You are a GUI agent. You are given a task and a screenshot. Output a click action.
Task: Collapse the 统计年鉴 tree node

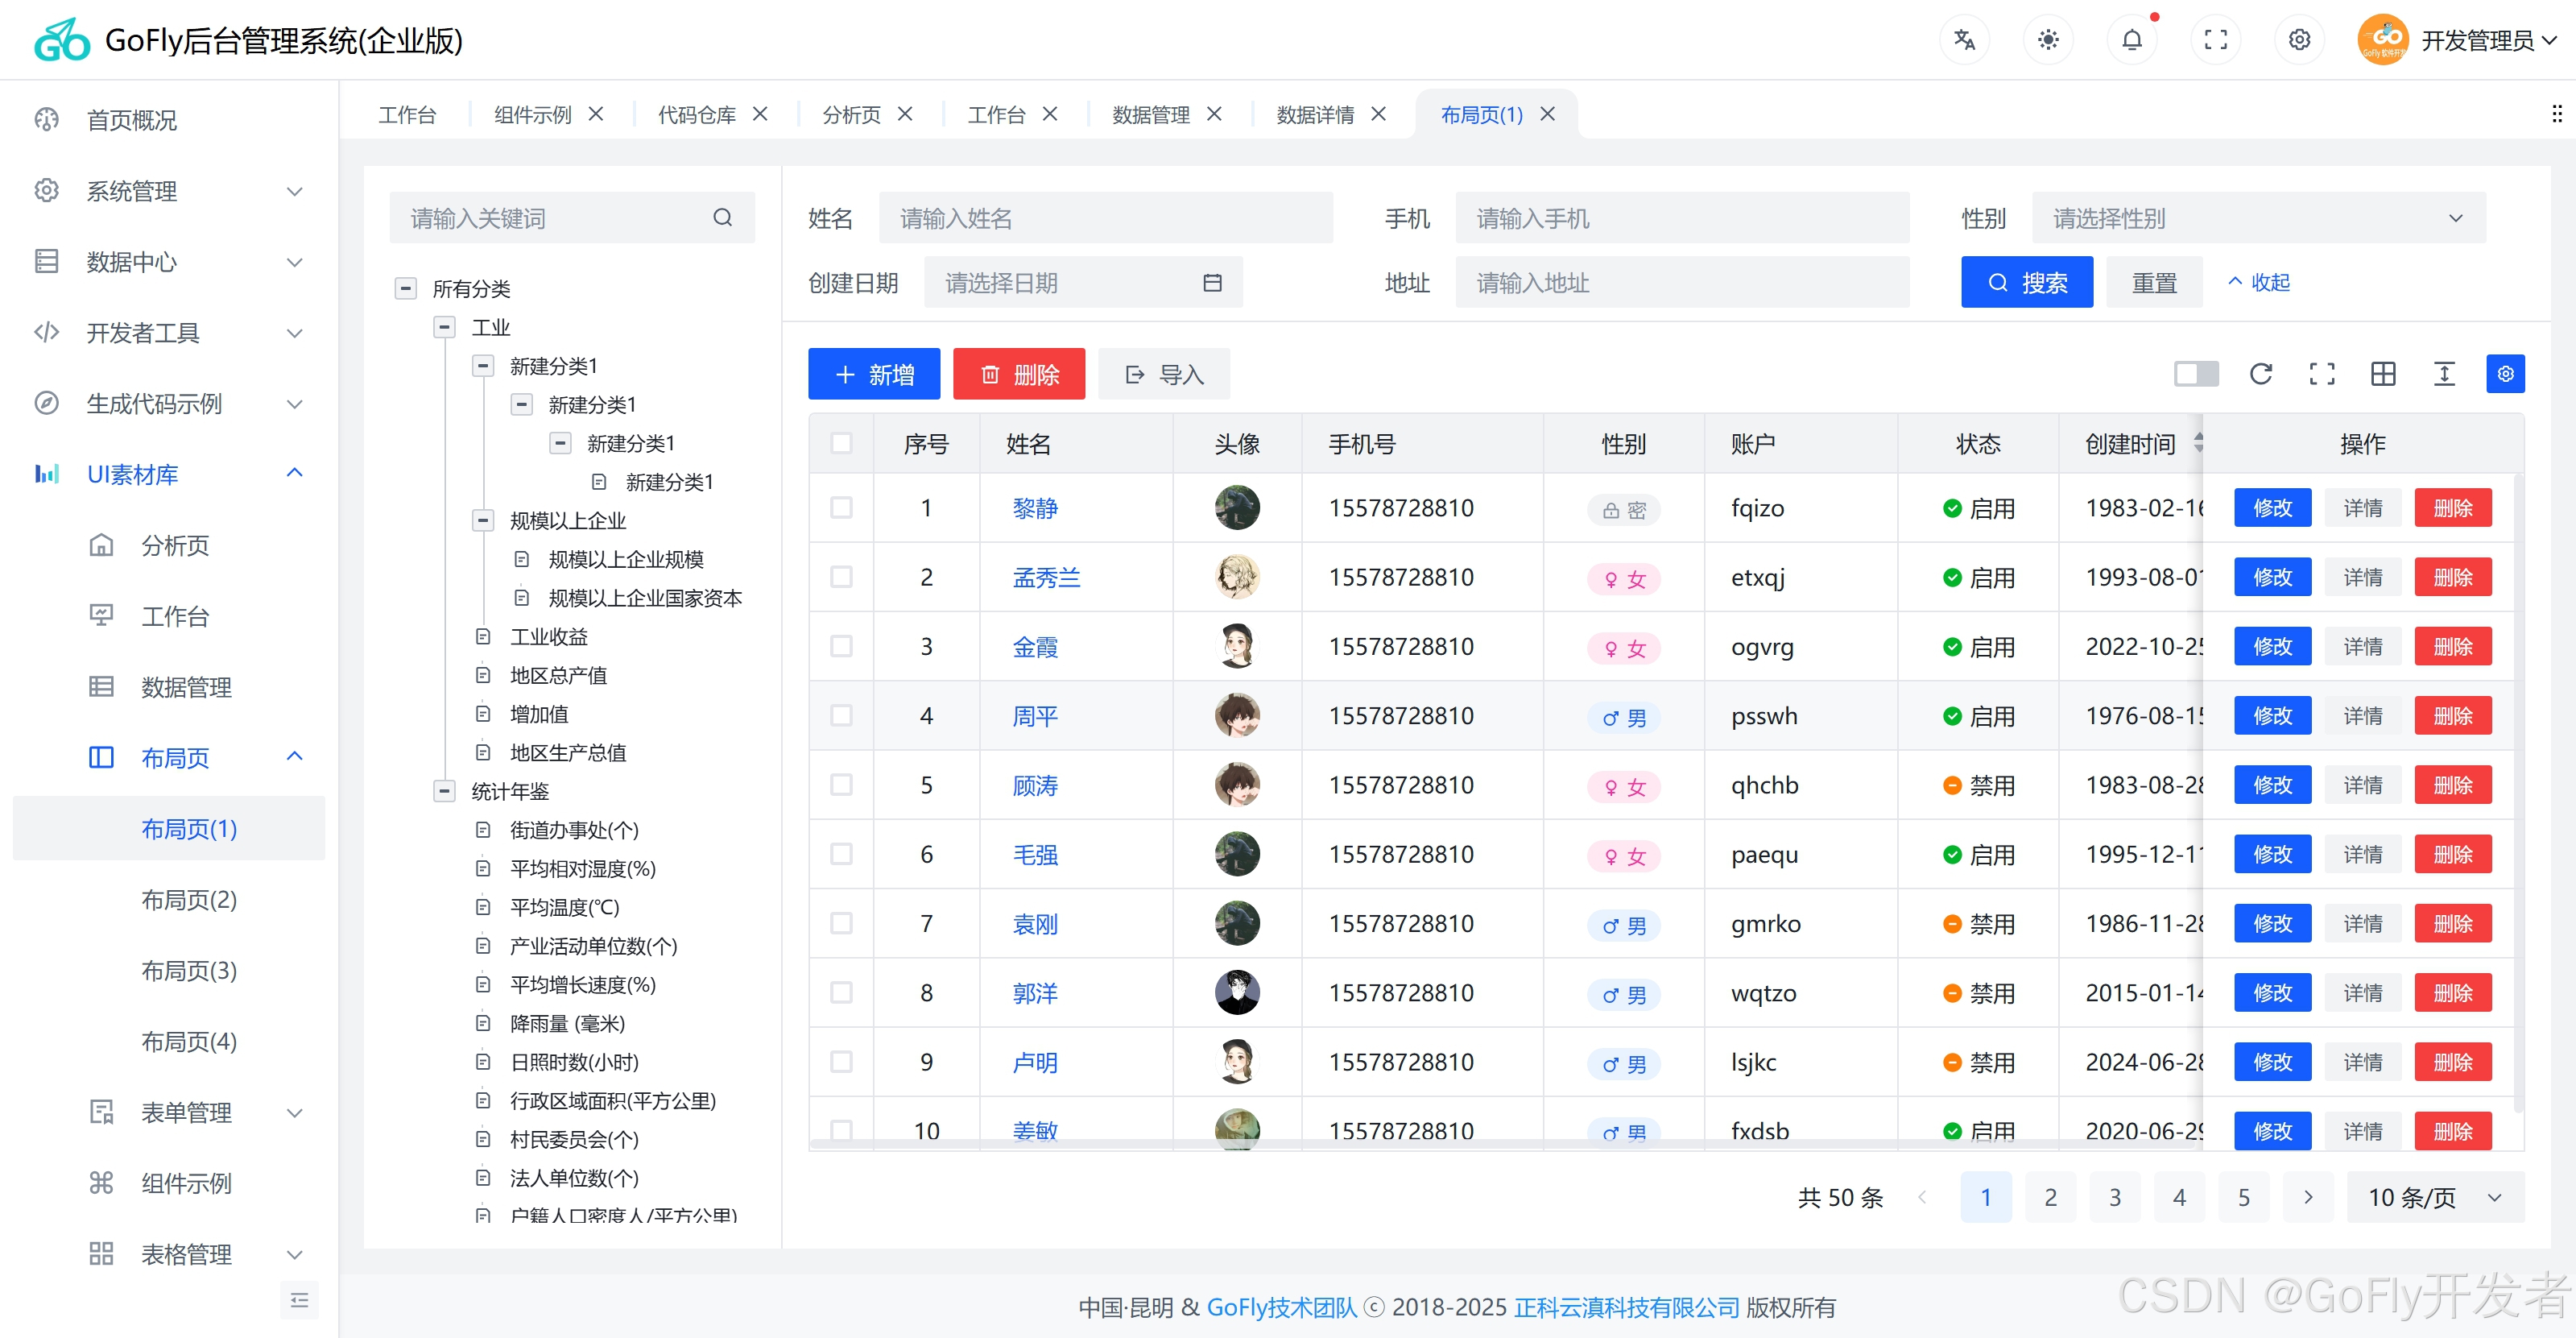click(445, 791)
